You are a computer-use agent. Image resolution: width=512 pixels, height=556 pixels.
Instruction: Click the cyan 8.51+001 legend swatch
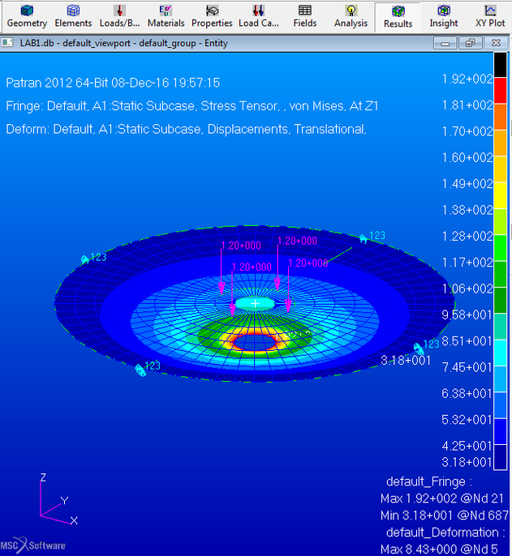point(501,353)
